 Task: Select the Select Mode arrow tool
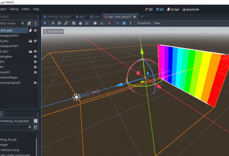pyautogui.click(x=45, y=23)
